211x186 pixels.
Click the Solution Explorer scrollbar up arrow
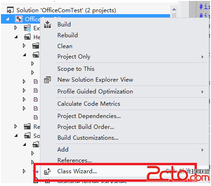pyautogui.click(x=174, y=9)
